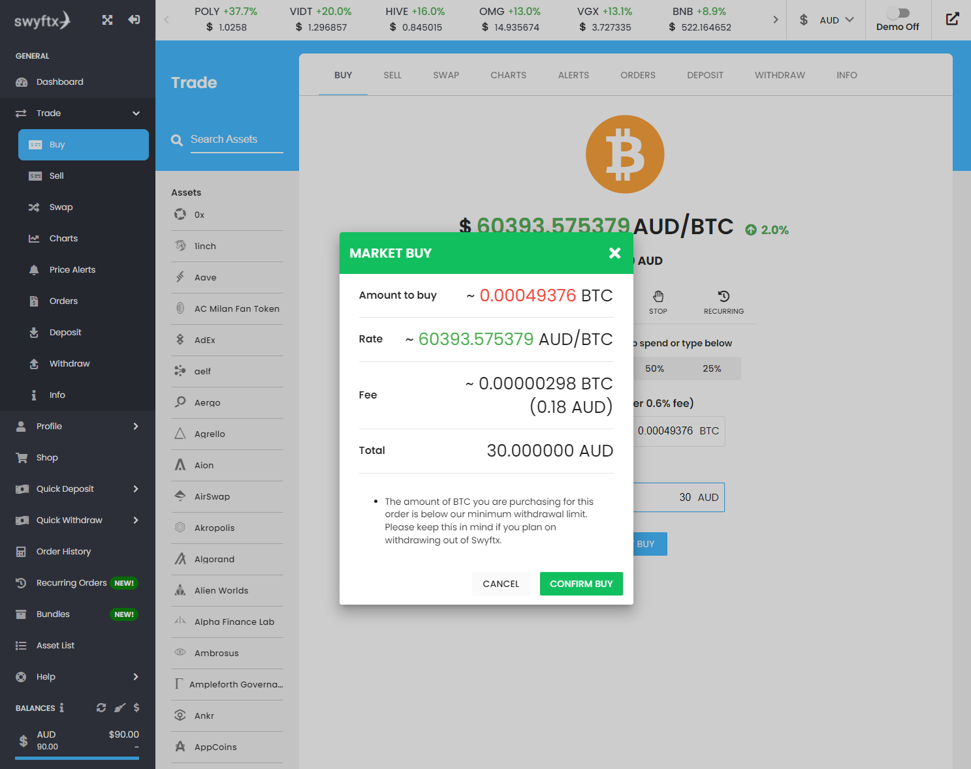
Task: Open the Shop cart icon
Action: (22, 458)
